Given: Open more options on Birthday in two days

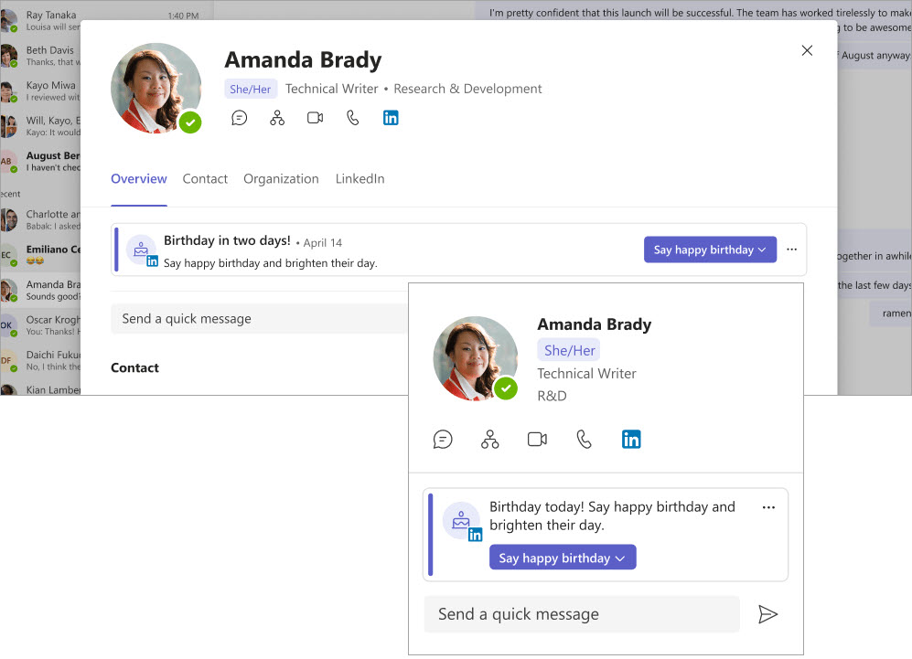Looking at the screenshot, I should point(792,250).
